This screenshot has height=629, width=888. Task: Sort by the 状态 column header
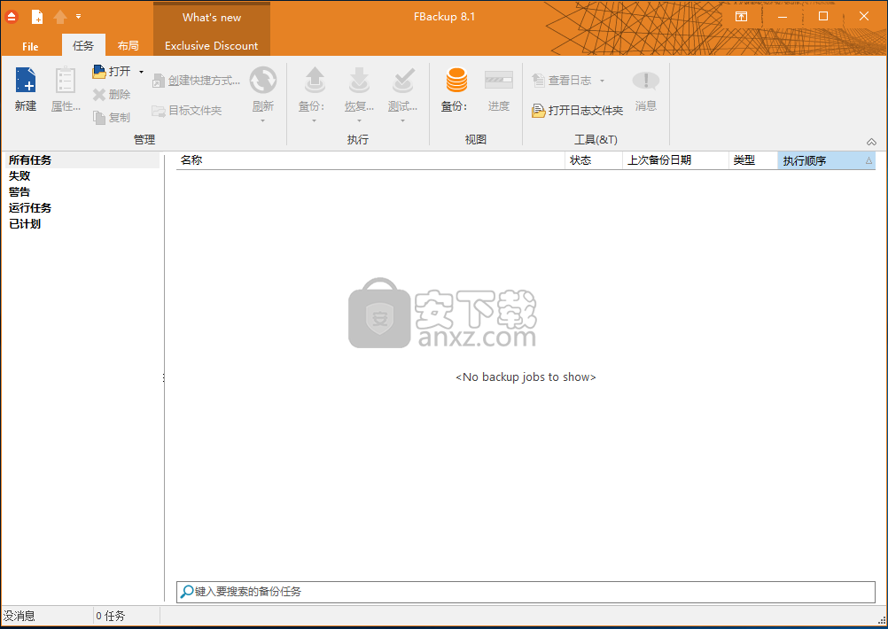point(594,160)
